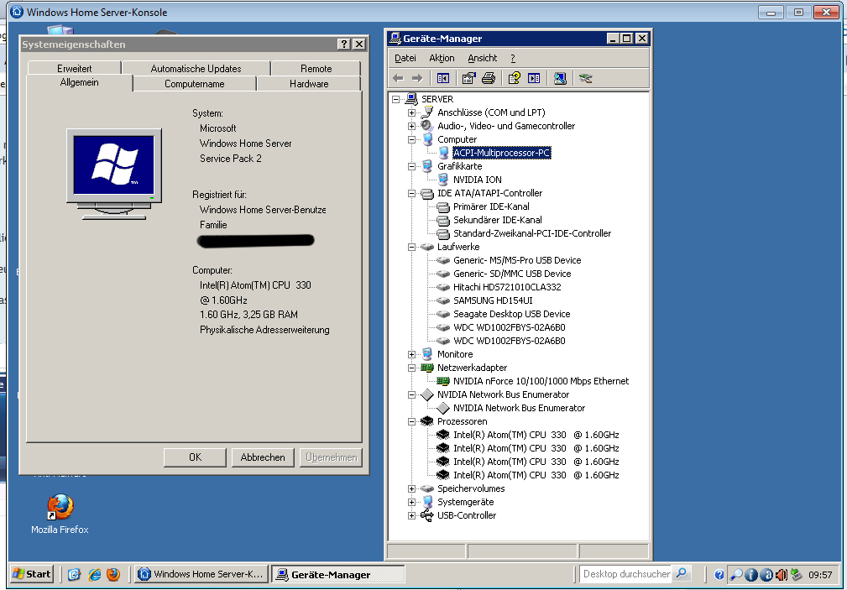Collapse the Grafikkarte category

coord(411,166)
